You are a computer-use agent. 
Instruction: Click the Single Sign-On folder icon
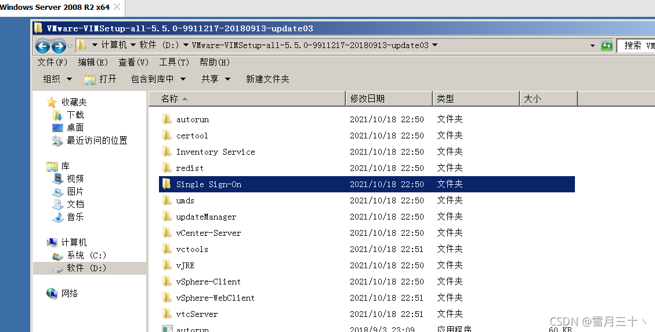pyautogui.click(x=167, y=184)
